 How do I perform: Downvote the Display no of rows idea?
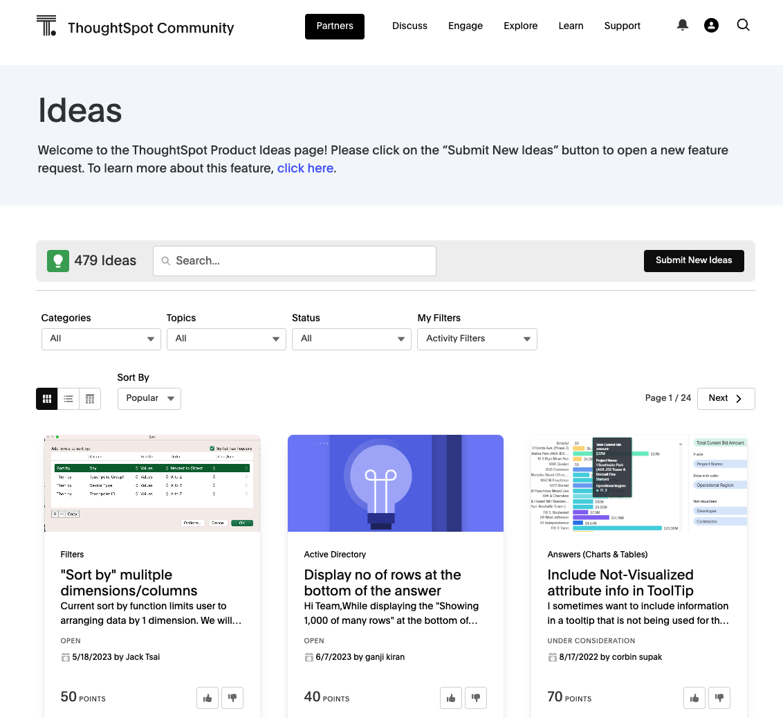(x=476, y=698)
